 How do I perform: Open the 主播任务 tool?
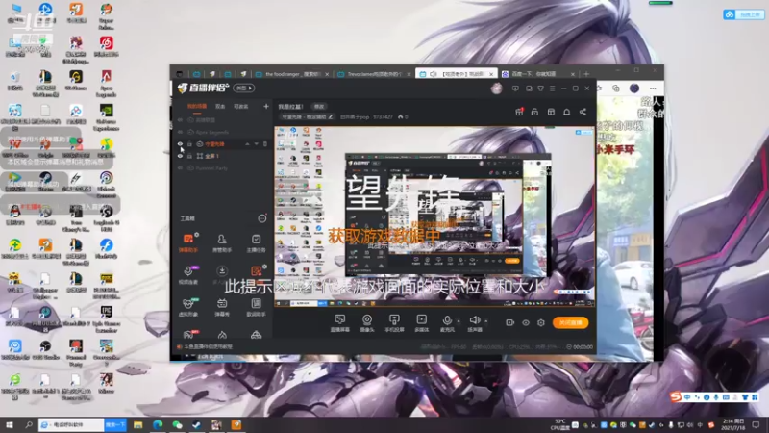point(256,243)
